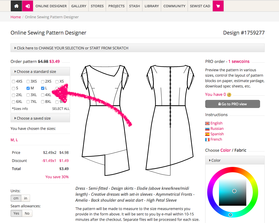The width and height of the screenshot is (279, 223).
Task: Click the English flag icon
Action: pyautogui.click(x=207, y=123)
